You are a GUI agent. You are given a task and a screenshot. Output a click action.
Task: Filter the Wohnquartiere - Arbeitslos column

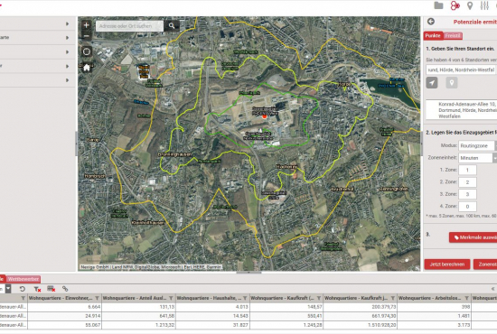[x=466, y=298]
